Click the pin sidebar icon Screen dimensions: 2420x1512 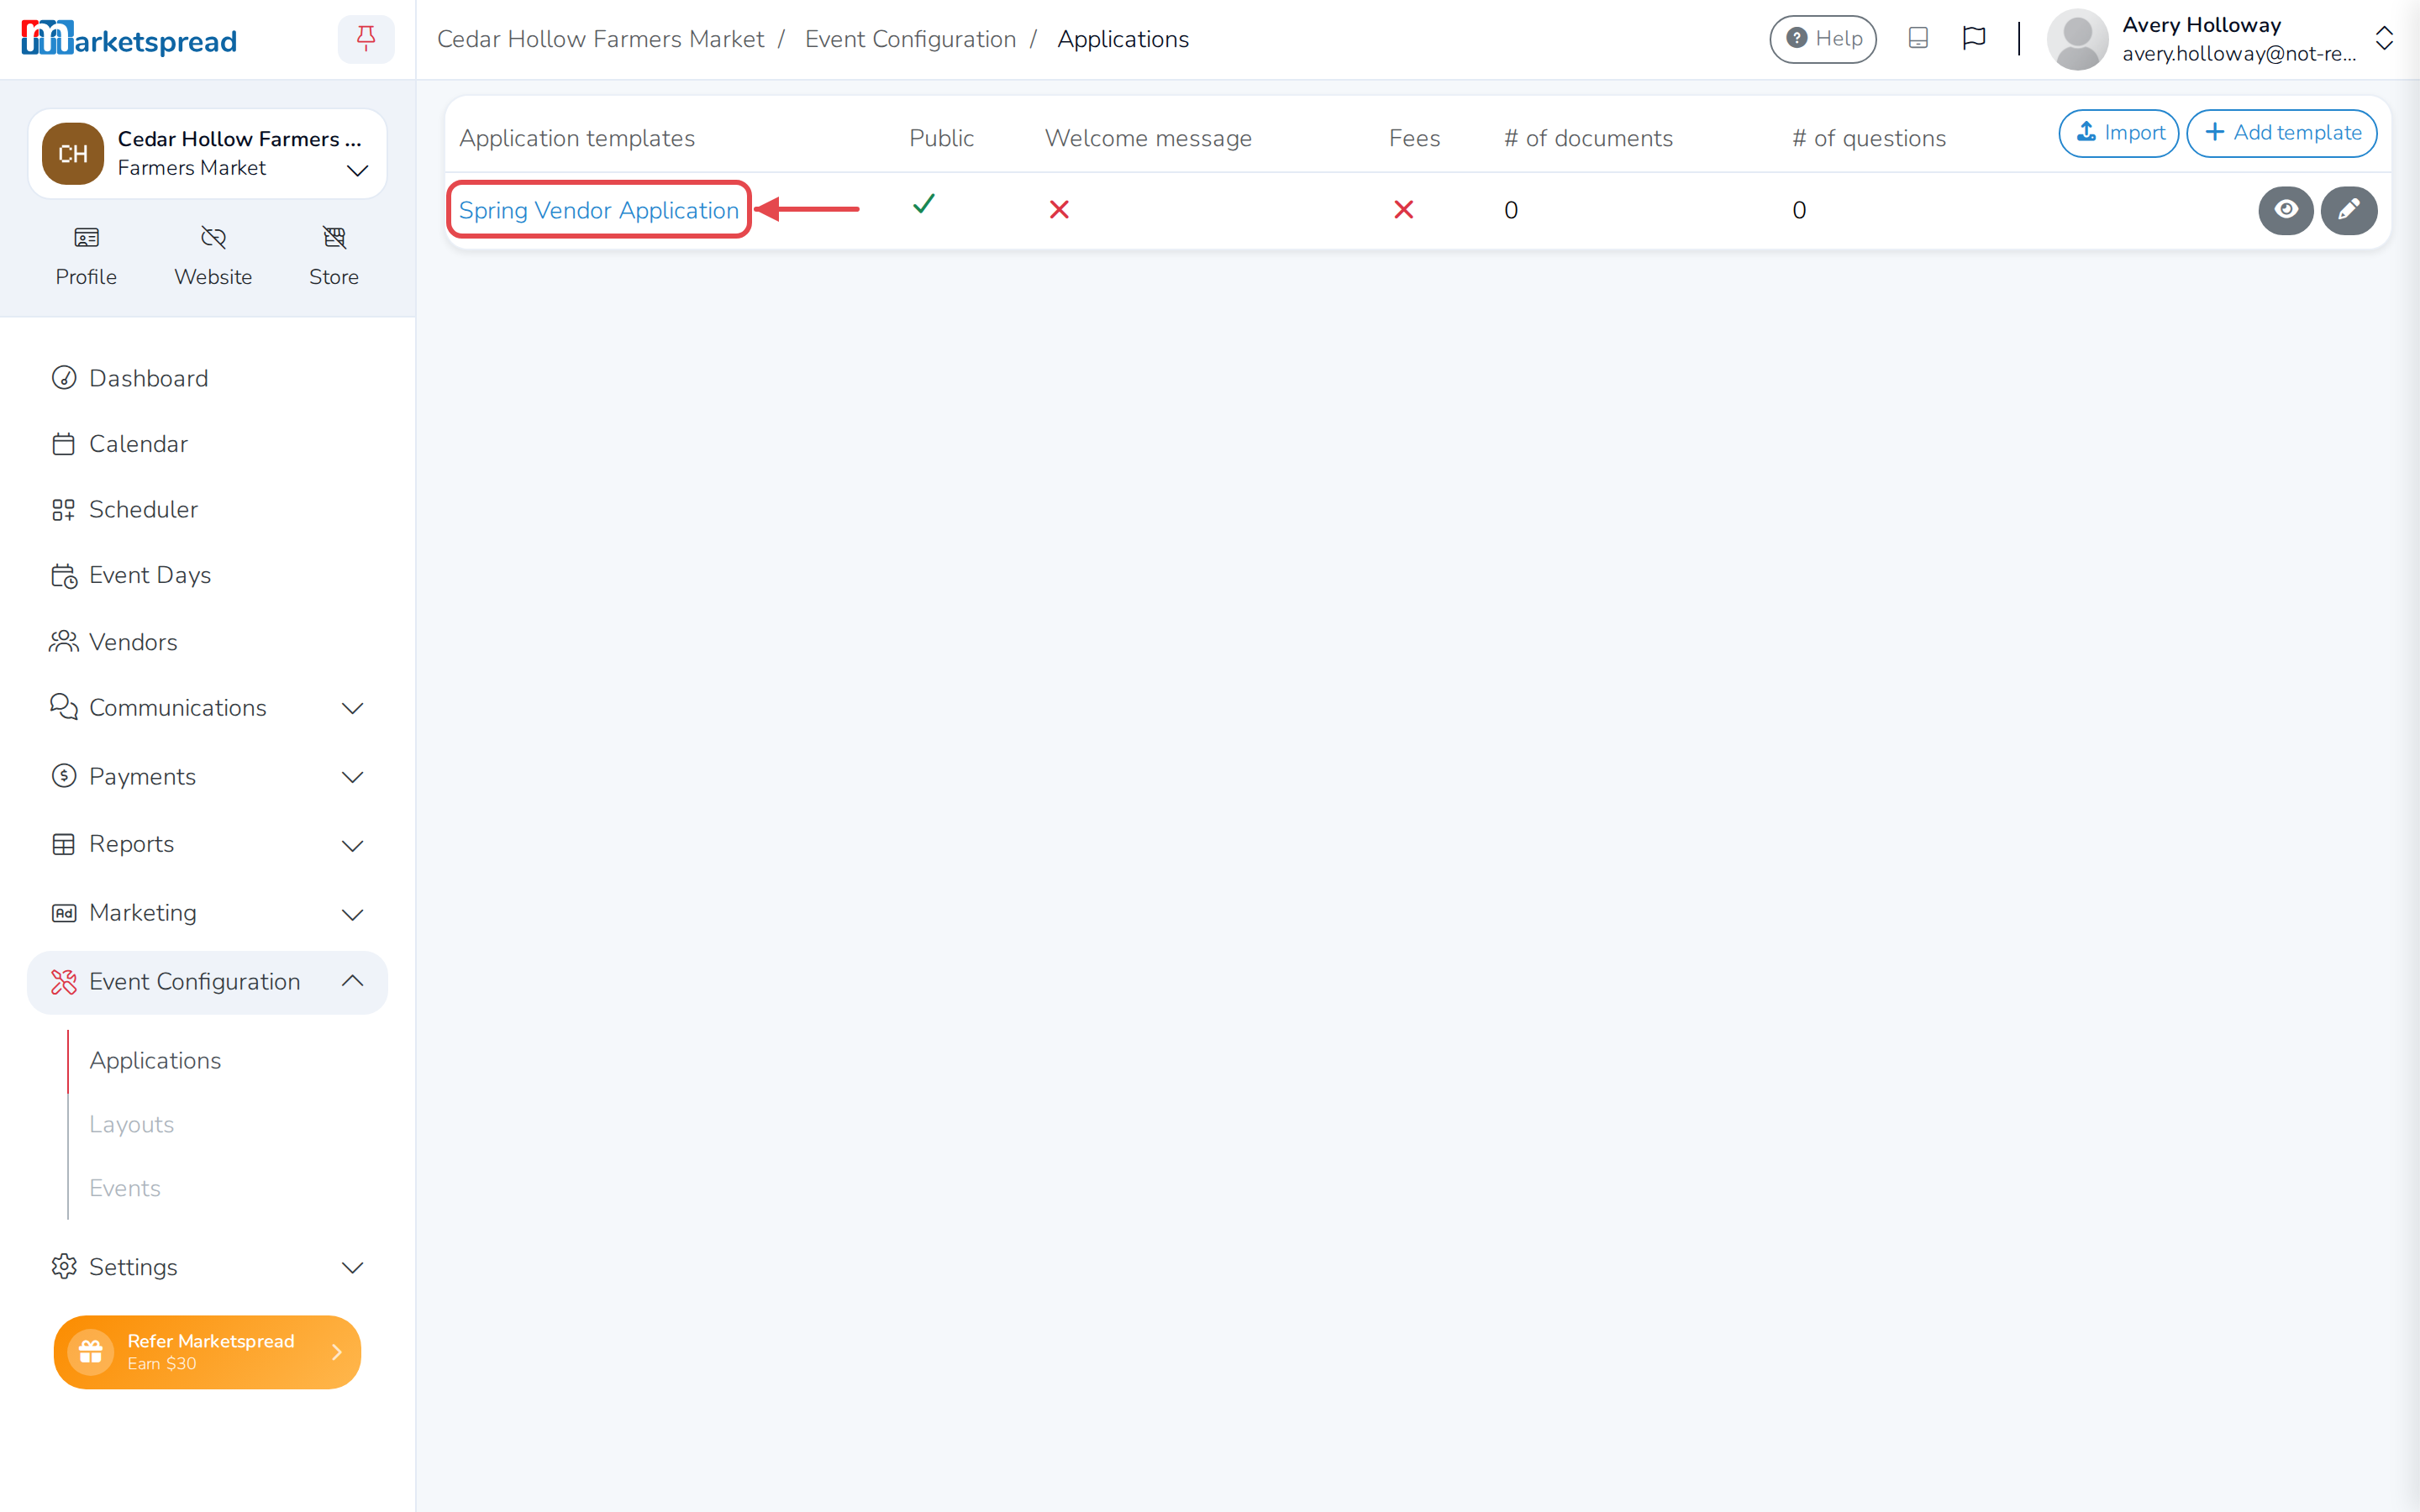[366, 39]
